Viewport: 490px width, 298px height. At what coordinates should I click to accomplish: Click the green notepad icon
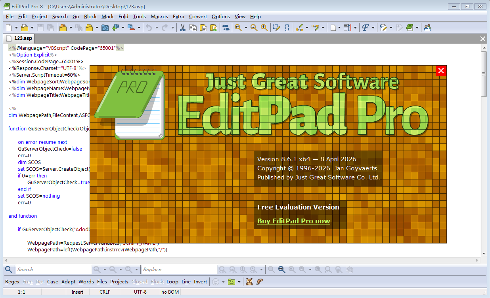click(410, 28)
